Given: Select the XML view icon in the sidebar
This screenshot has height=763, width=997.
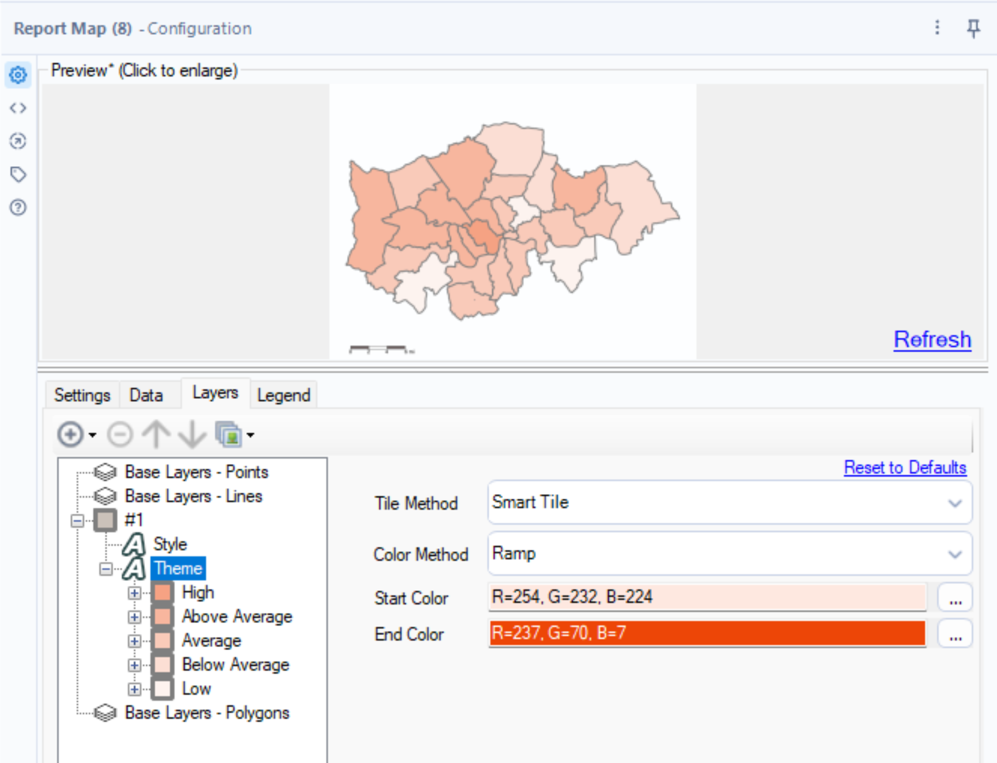Looking at the screenshot, I should tap(17, 108).
